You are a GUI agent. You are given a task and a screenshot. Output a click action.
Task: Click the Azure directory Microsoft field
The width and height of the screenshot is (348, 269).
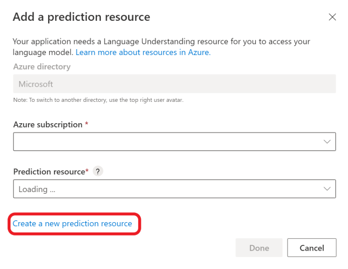coord(174,84)
